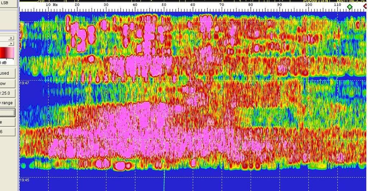
Task: Click the red-pink color palette bar
Action: [x=7, y=53]
